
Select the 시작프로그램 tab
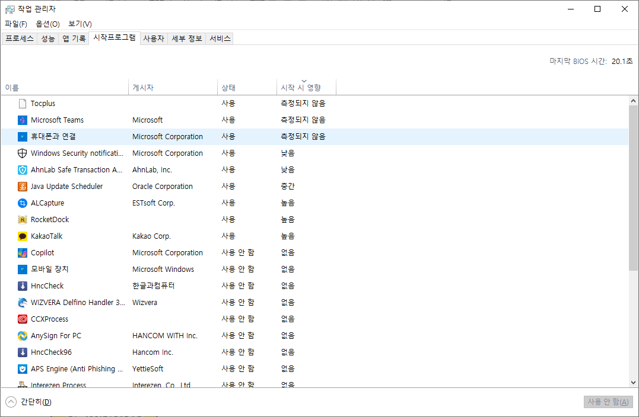[x=115, y=38]
